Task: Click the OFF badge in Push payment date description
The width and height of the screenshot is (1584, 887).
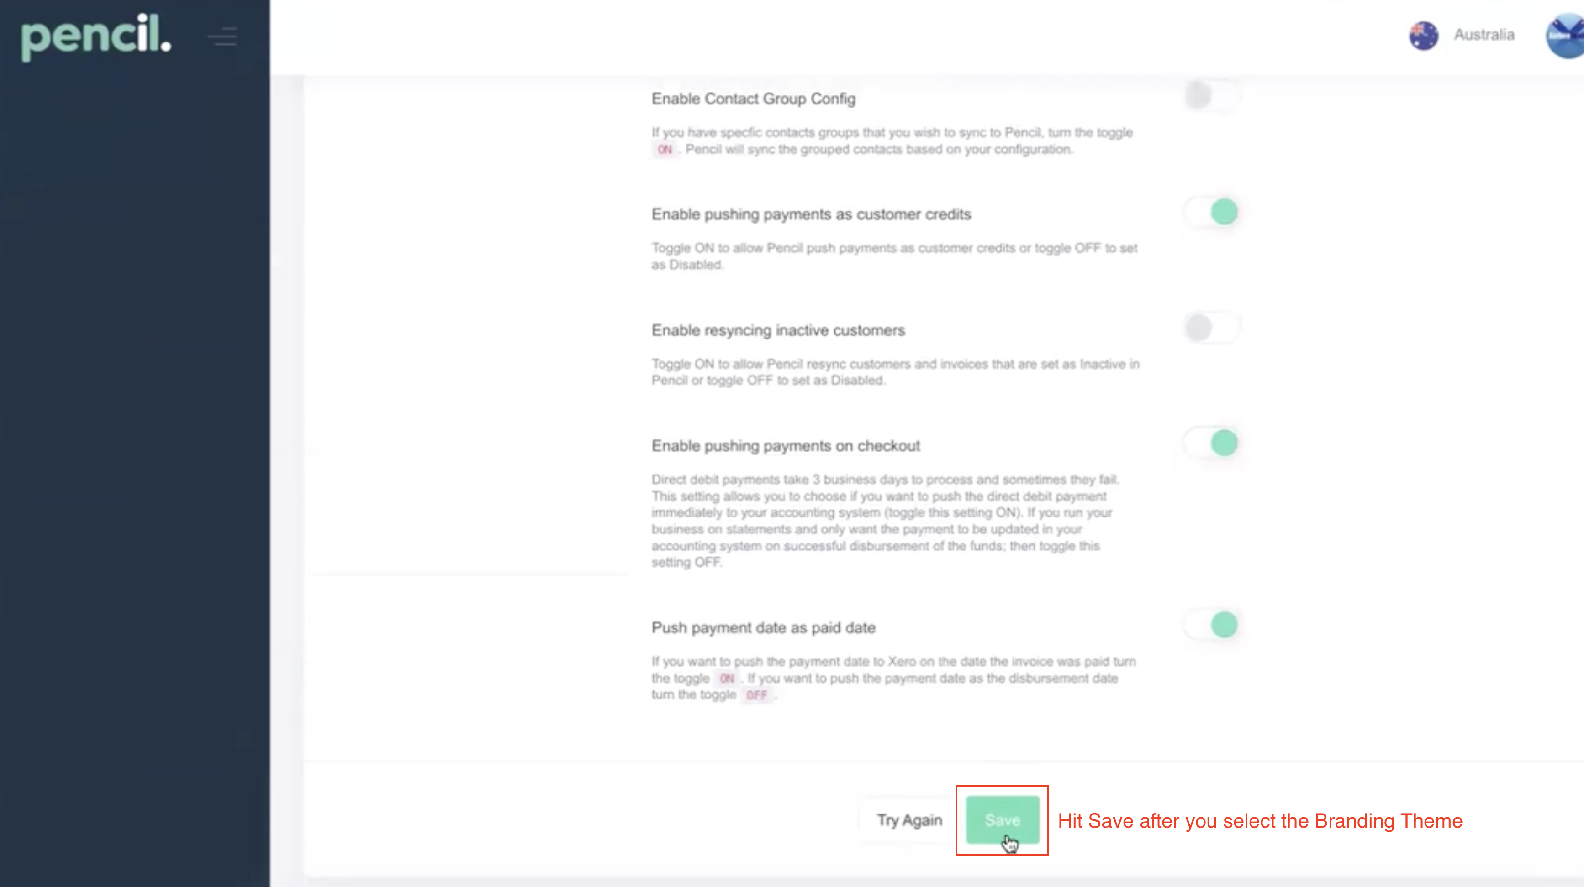Action: [x=756, y=695]
